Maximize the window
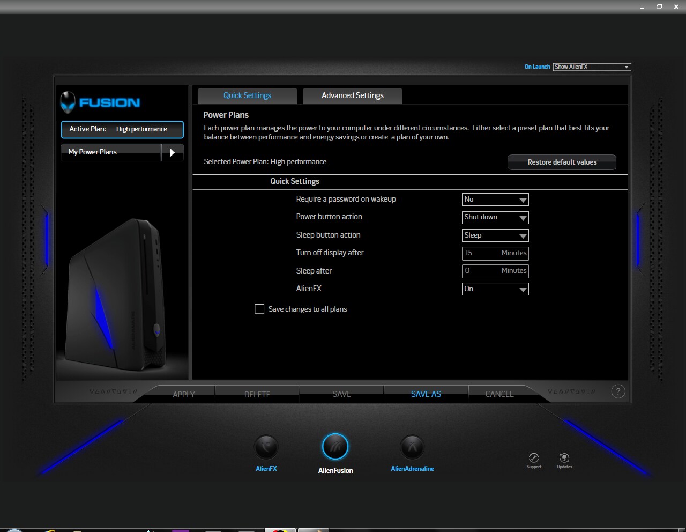Viewport: 686px width, 532px height. 659,6
